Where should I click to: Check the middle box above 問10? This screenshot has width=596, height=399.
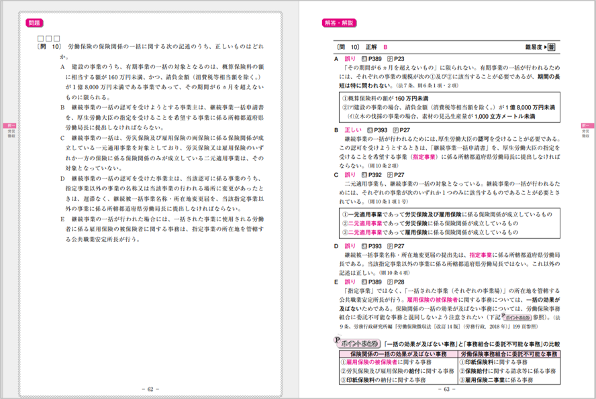pyautogui.click(x=49, y=38)
